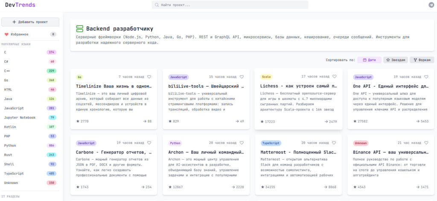Click heart icon on Binance API card
437x201 pixels.
(x=426, y=143)
